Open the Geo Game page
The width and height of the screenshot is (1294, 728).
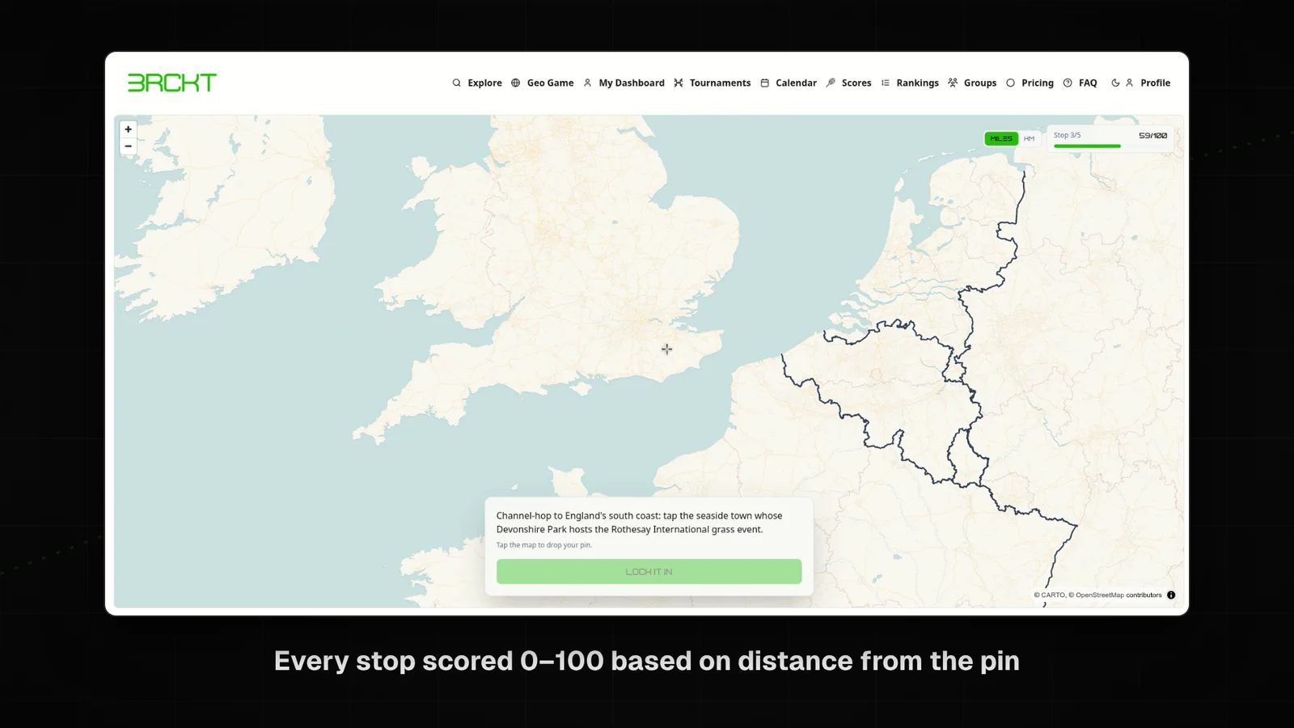coord(550,83)
